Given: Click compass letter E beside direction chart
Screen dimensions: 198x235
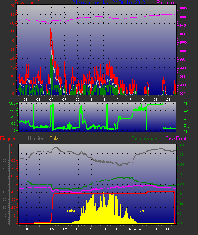Looking at the screenshot, I should click(185, 124).
